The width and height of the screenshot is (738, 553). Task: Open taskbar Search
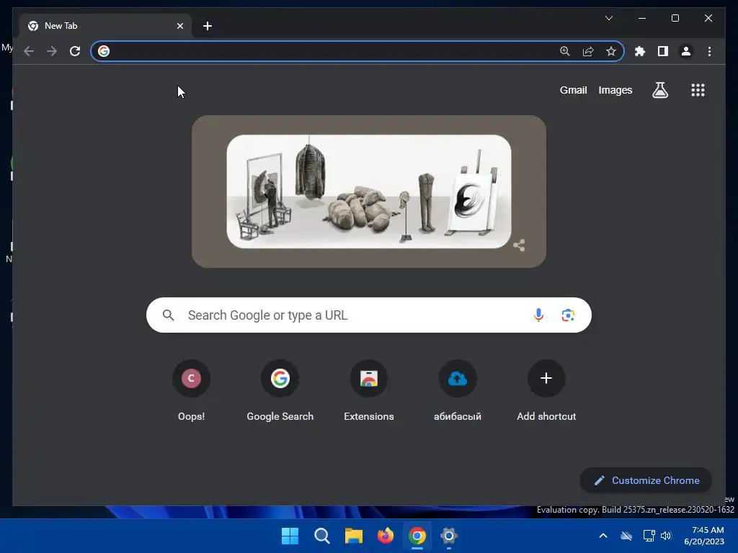click(x=322, y=536)
